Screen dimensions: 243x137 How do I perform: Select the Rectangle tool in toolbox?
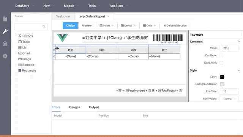27,70
